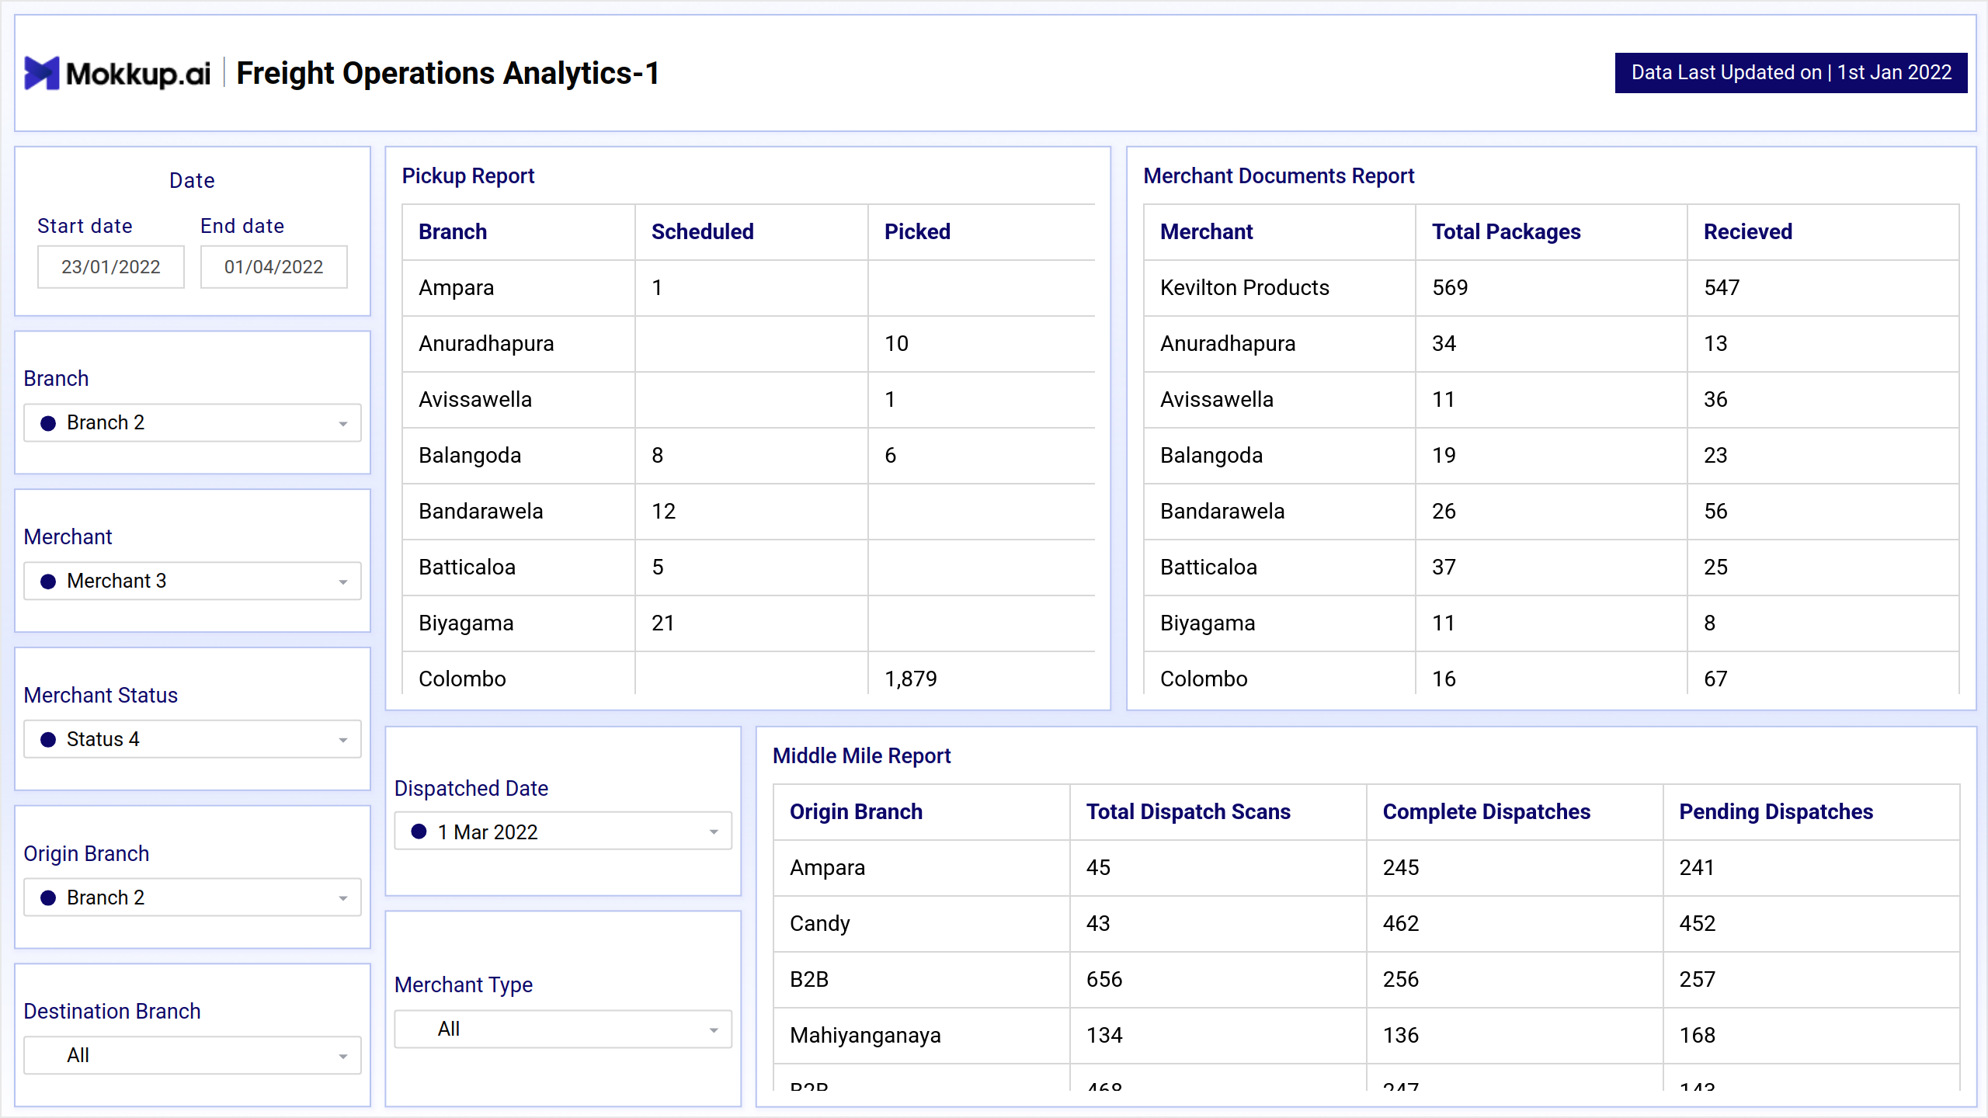Select Bandarawela in Pickup Report
Screen dimensions: 1988x1118
(749, 512)
